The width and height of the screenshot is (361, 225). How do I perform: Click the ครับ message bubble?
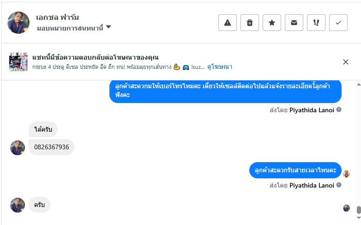point(39,205)
